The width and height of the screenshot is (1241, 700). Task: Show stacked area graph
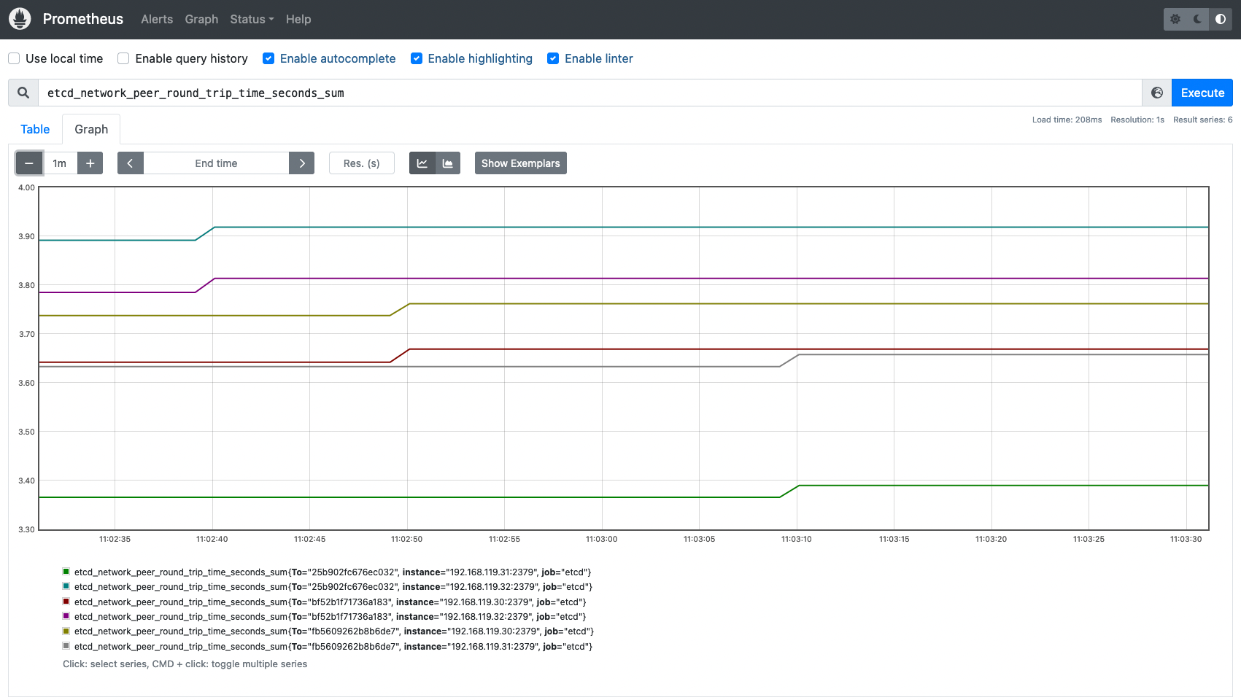448,163
